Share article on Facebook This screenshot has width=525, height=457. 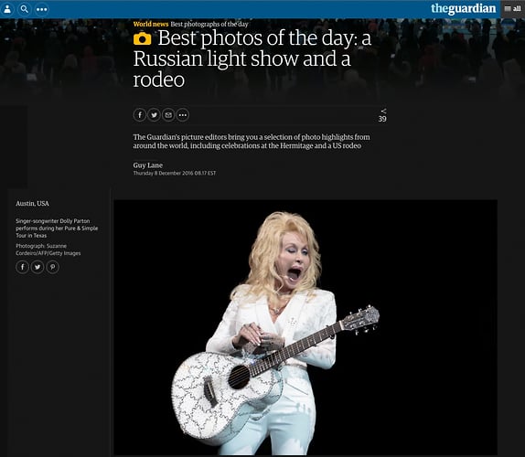140,115
